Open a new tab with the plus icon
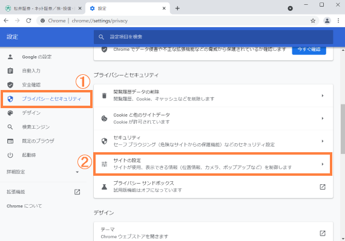Viewport: 345px width, 241px height. click(x=177, y=8)
